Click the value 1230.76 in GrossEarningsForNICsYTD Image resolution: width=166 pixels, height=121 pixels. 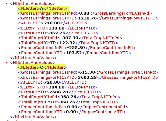tap(87, 18)
